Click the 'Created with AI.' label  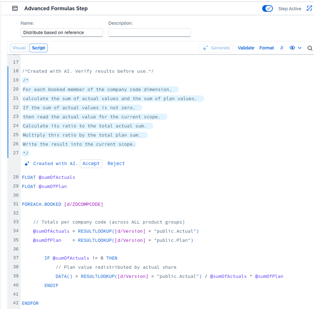point(55,164)
